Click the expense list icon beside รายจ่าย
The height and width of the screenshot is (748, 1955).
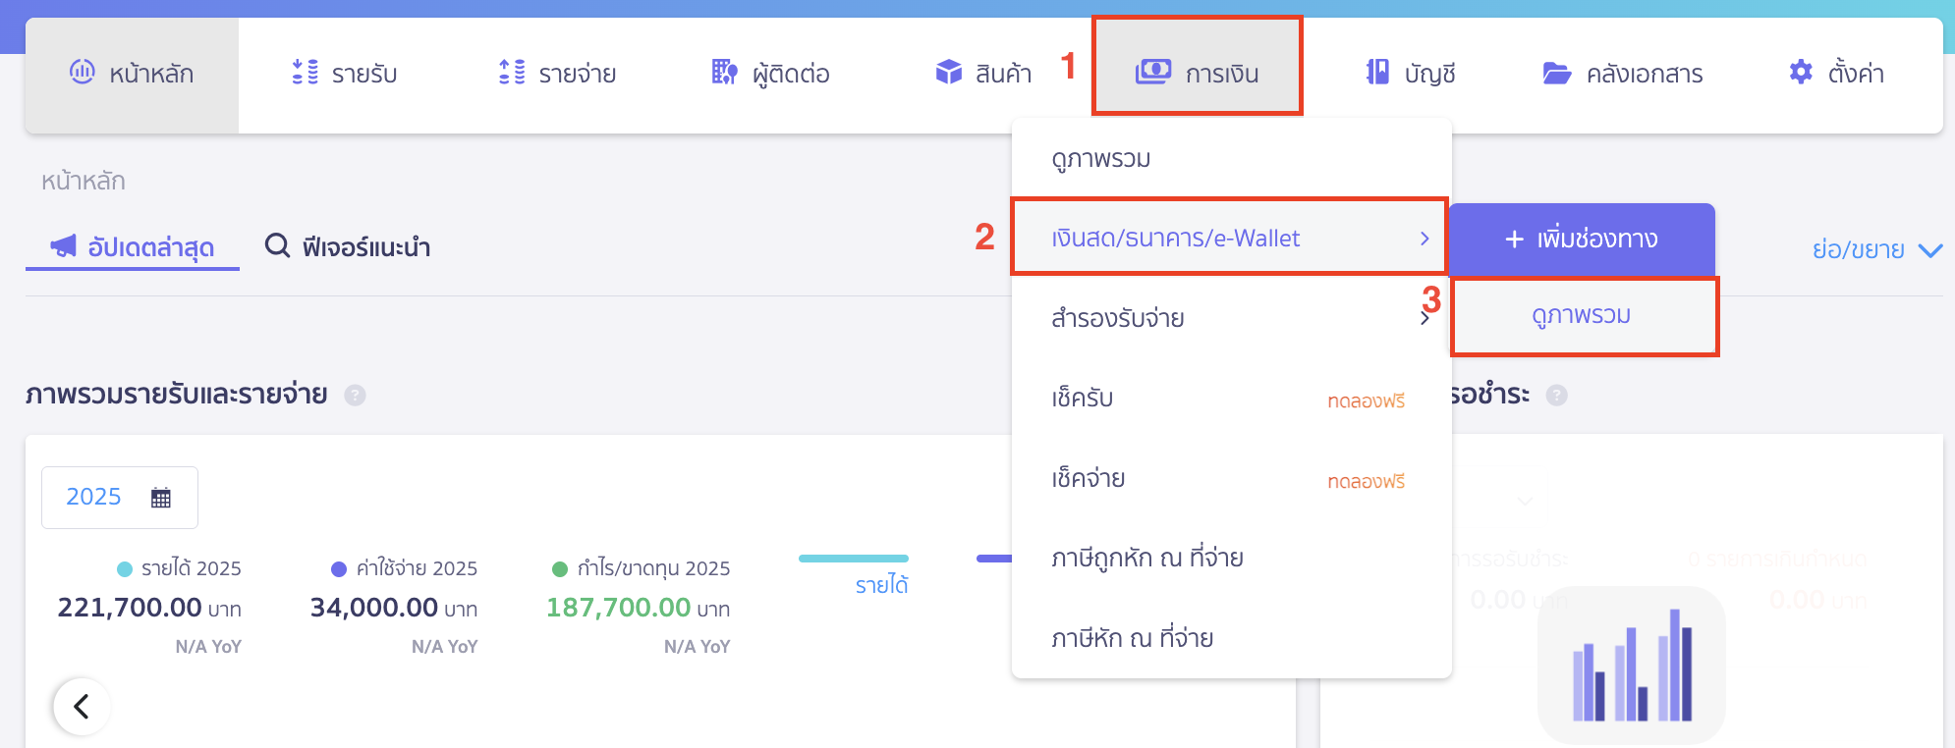point(512,72)
